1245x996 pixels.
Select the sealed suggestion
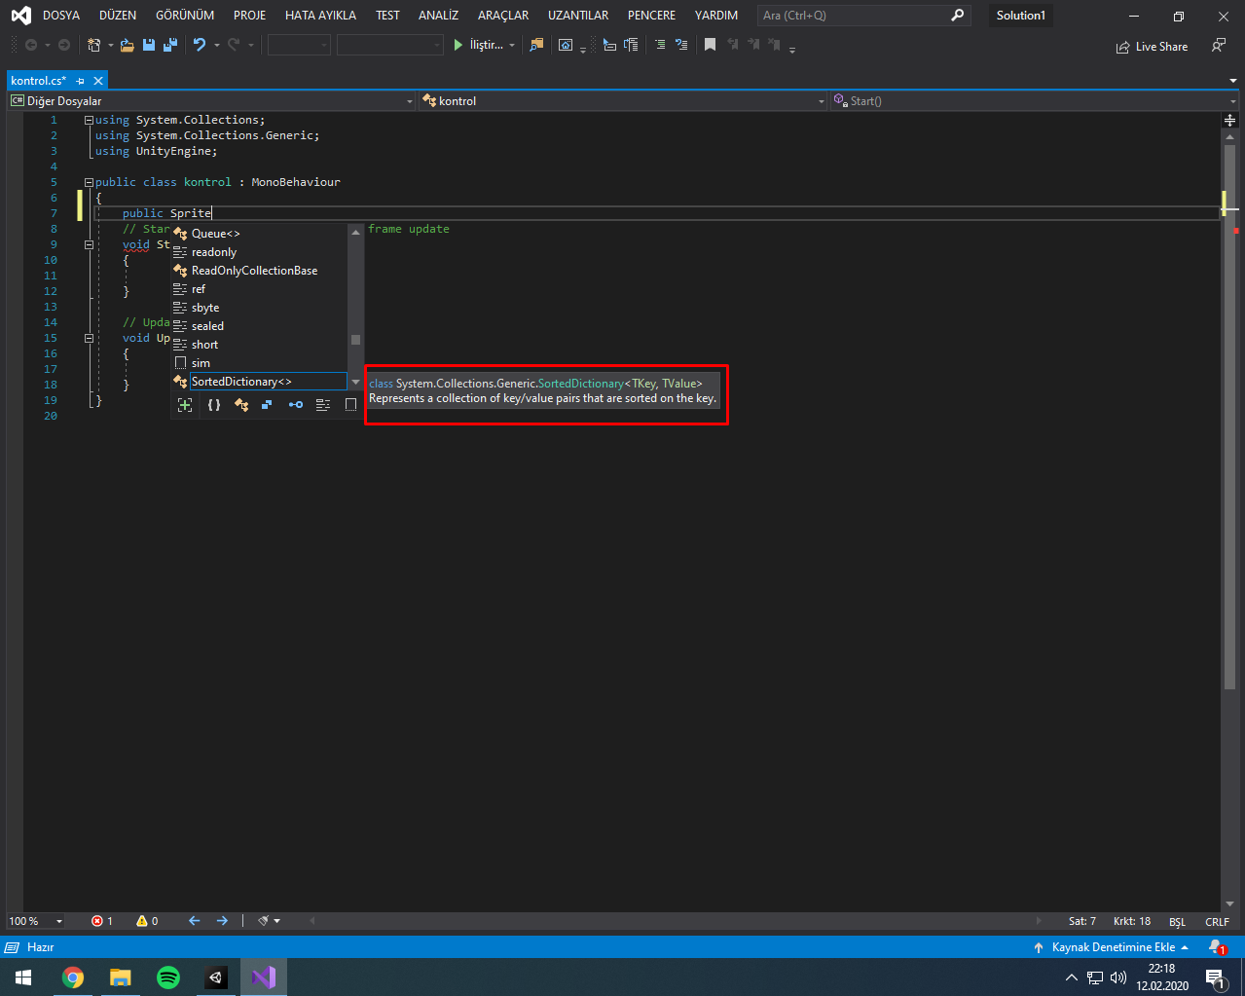259,326
